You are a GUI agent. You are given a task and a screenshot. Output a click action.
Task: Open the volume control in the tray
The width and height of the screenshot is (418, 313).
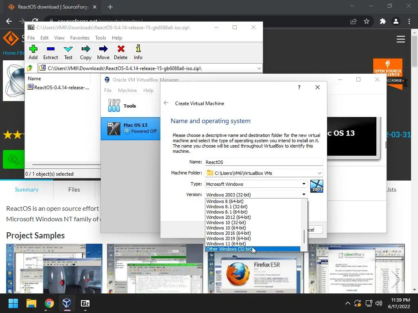click(x=378, y=303)
